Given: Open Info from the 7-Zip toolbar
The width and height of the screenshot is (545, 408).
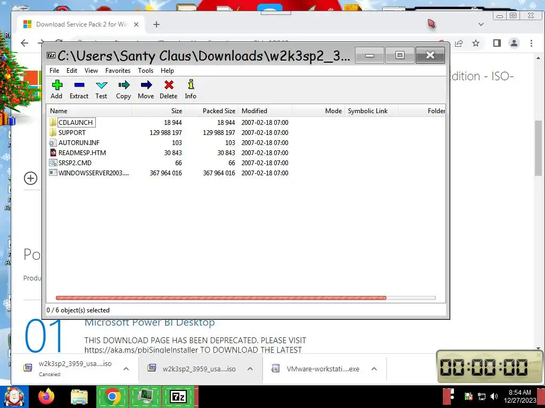Looking at the screenshot, I should [191, 84].
